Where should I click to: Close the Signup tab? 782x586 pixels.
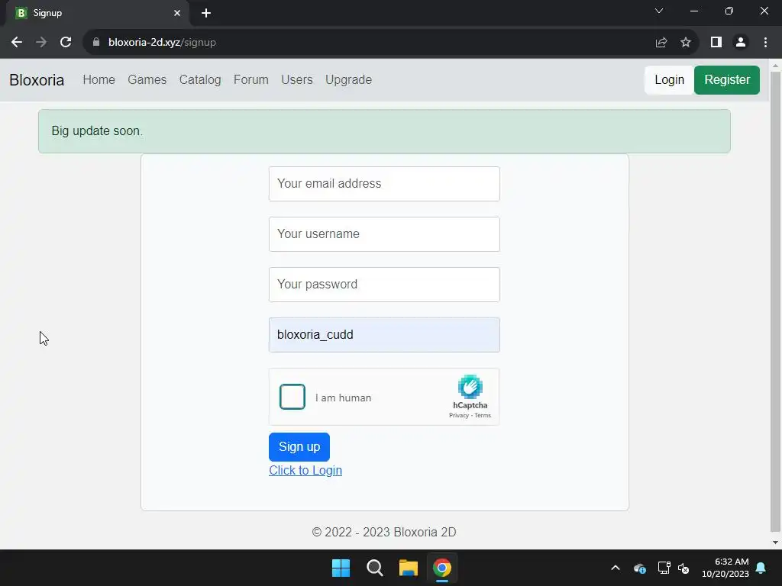point(177,13)
